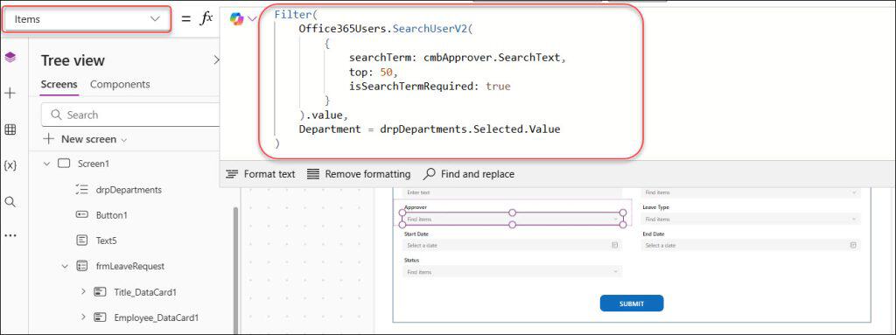The image size is (896, 335).
Task: Open the Variables {x} icon in sidebar
Action: [10, 166]
